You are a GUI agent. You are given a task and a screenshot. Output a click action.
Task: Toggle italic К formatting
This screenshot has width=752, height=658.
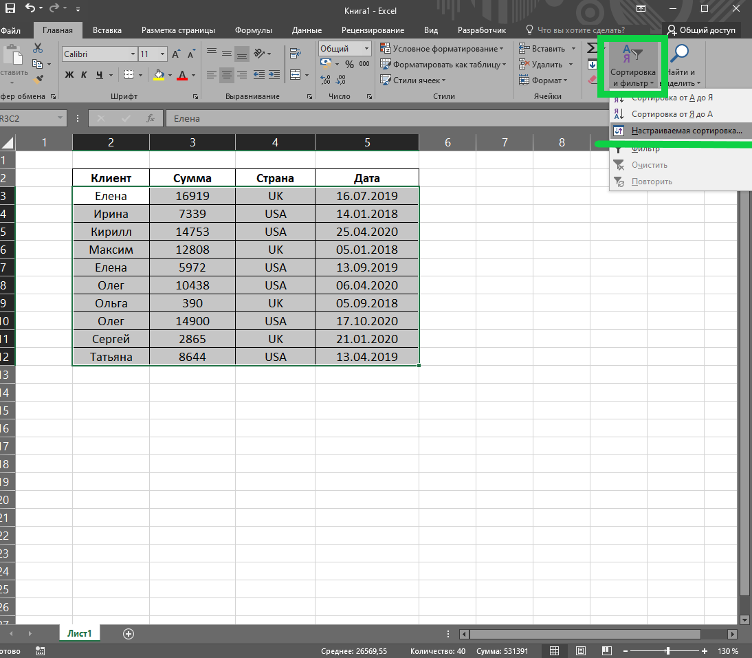(x=85, y=75)
